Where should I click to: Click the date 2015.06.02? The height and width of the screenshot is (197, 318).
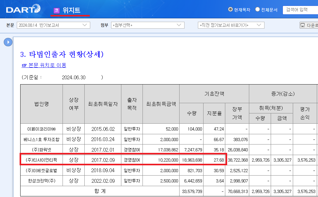coord(103,129)
